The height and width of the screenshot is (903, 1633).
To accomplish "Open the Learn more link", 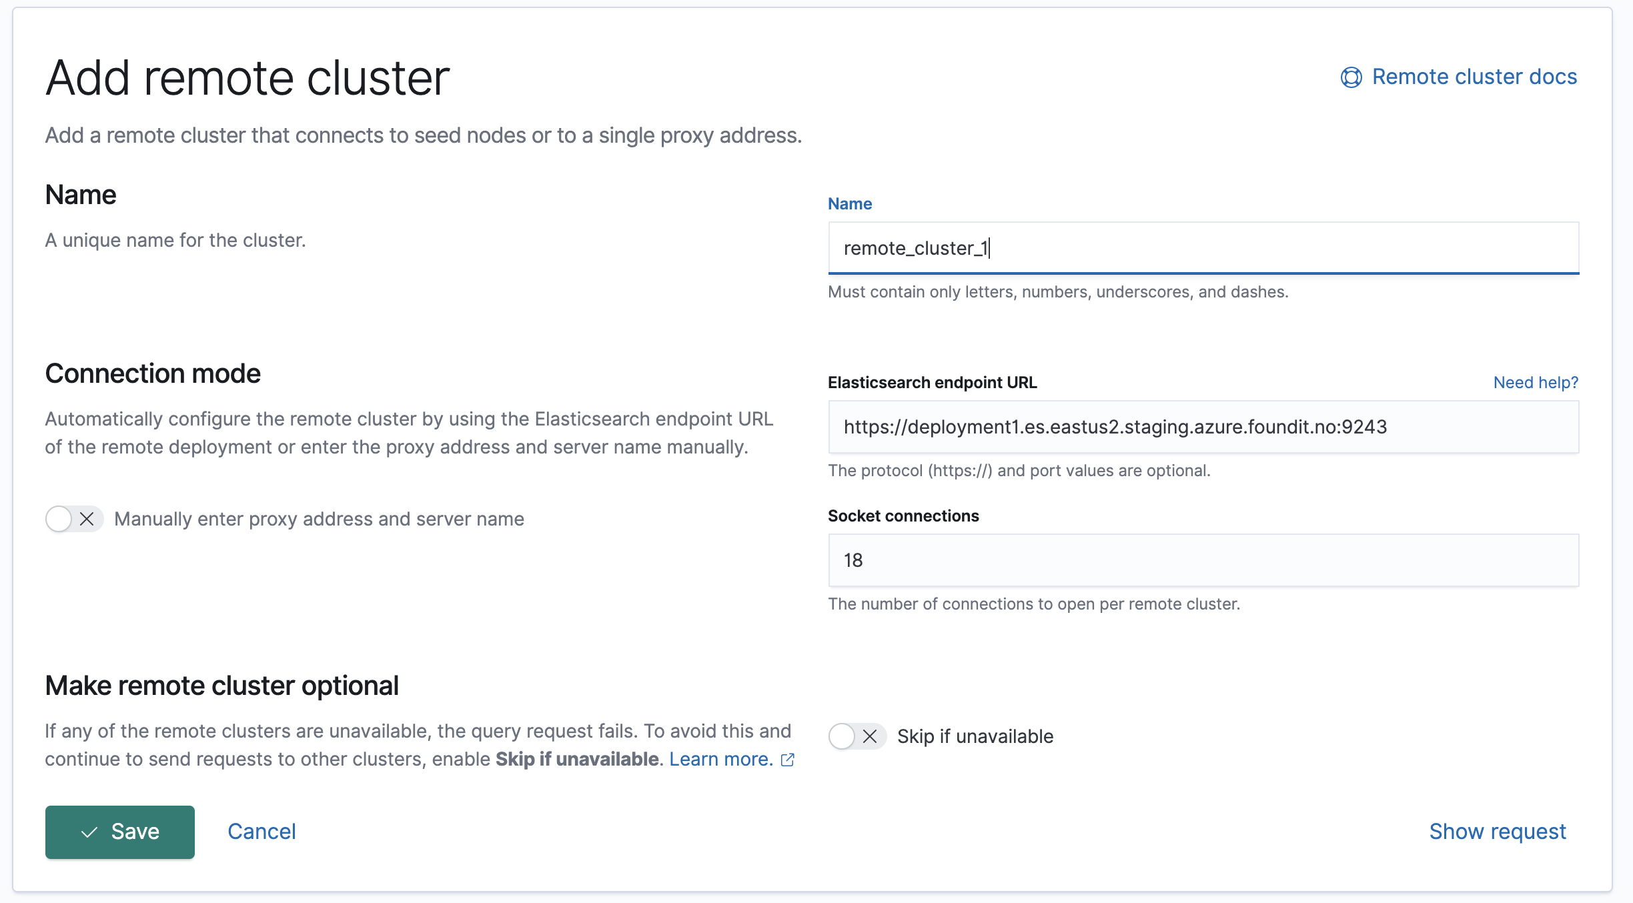I will click(720, 759).
